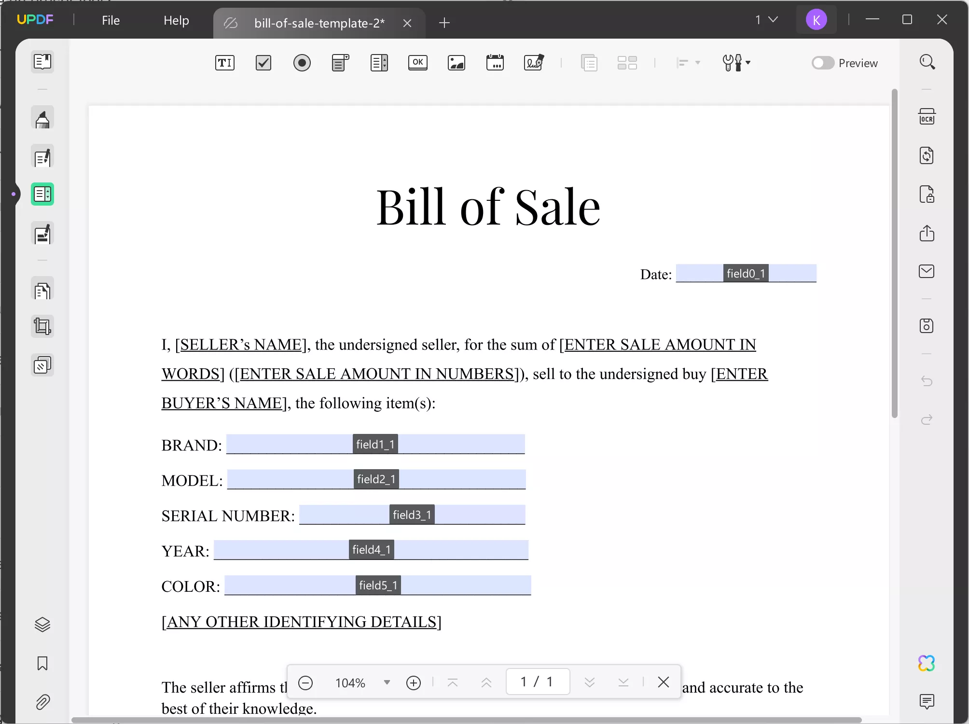Toggle the Preview switch
The image size is (969, 724).
(823, 63)
